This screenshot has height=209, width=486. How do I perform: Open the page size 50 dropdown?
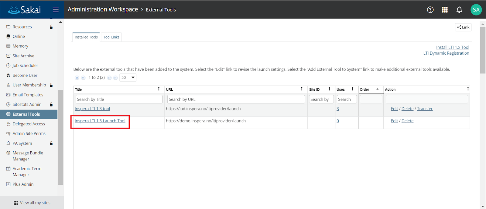(x=128, y=78)
